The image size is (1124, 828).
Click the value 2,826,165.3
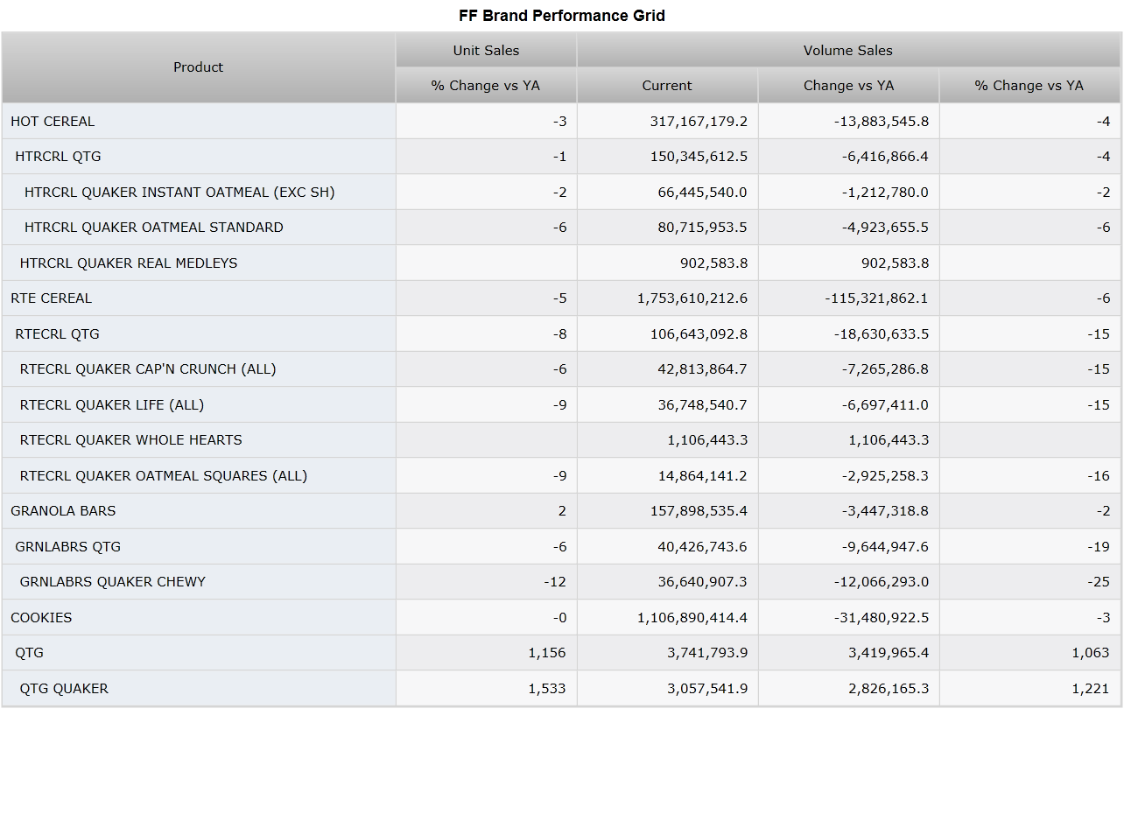(889, 689)
